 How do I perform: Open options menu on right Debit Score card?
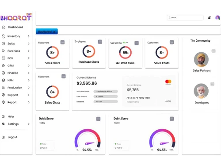[x=172, y=119]
